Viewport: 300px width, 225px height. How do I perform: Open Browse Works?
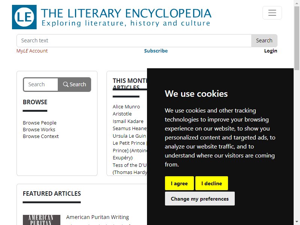(39, 129)
